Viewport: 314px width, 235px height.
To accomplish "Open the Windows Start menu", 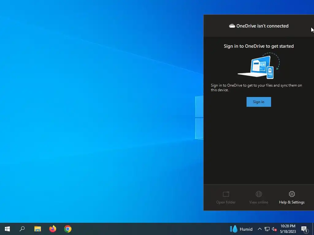I will (x=7, y=229).
